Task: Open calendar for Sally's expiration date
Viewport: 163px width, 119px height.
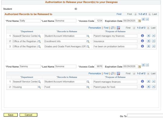Action: (x=139, y=21)
